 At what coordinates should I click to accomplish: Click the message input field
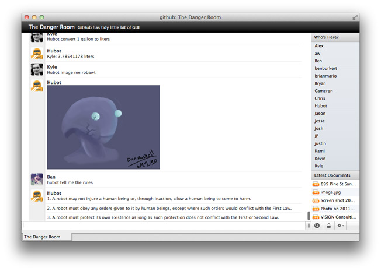pos(163,226)
